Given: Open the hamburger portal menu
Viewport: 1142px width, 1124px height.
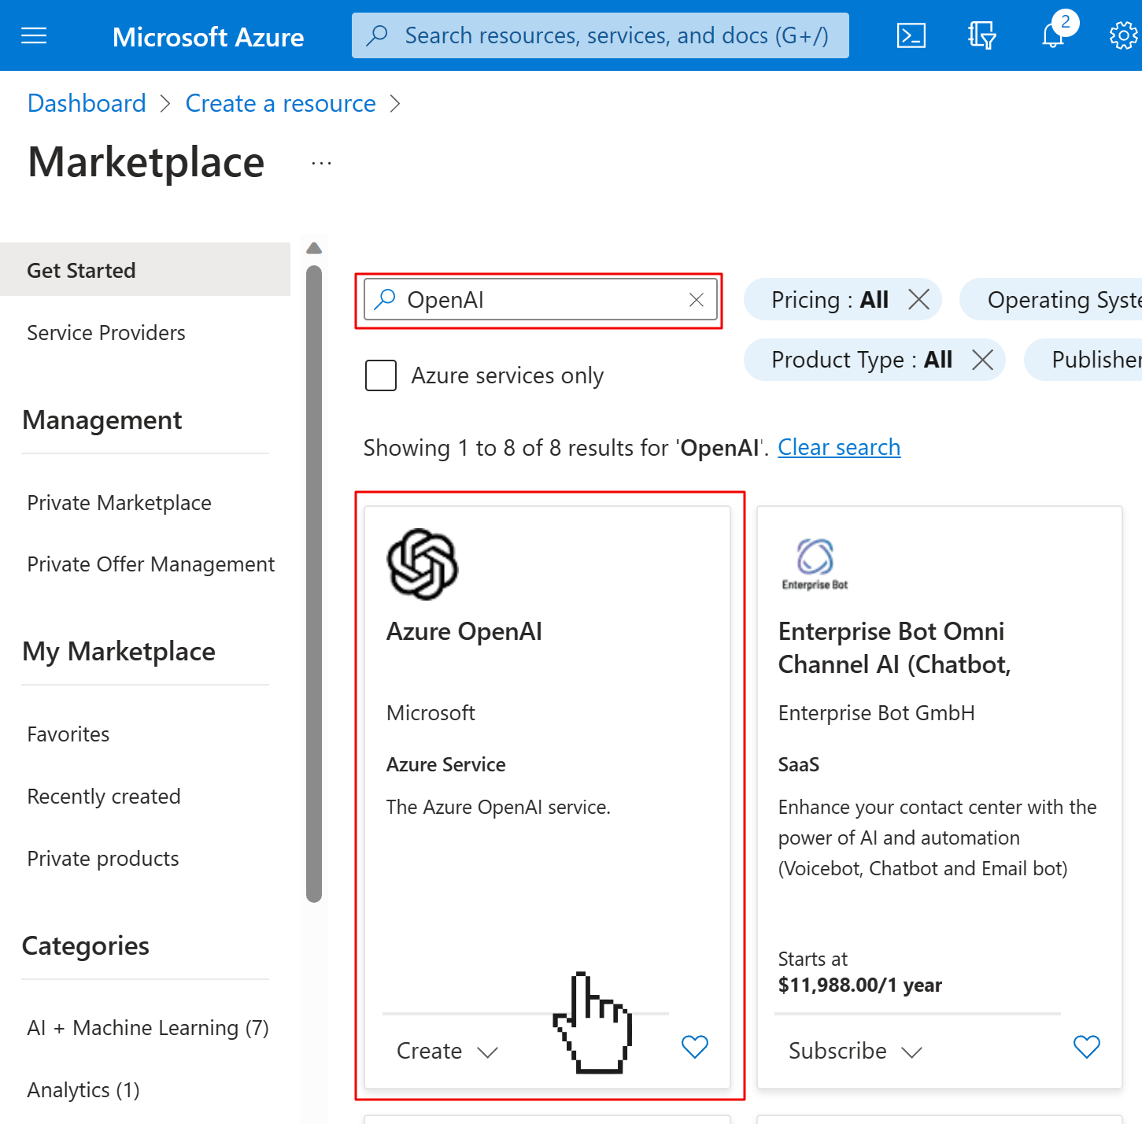Looking at the screenshot, I should point(33,35).
